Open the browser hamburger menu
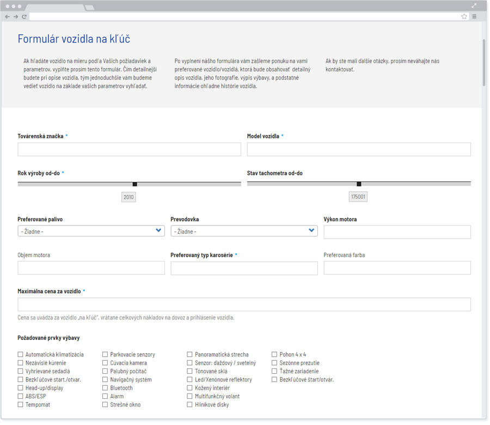This screenshot has height=425, width=490. coord(474,17)
